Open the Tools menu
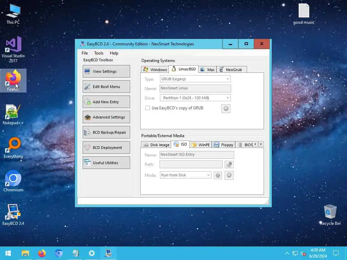Screen dimensions: 347x260 coord(99,53)
